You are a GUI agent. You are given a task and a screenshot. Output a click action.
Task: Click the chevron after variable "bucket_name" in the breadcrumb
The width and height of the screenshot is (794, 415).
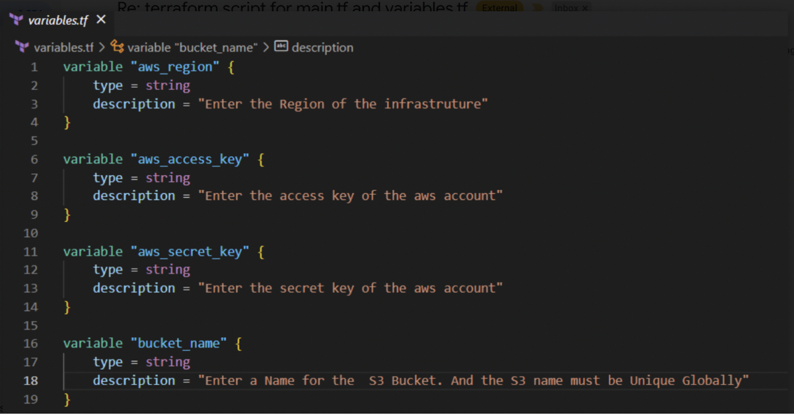tap(265, 48)
